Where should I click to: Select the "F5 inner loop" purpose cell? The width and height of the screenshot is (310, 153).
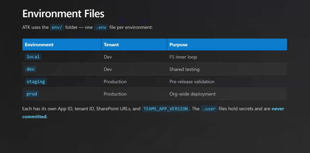183,57
